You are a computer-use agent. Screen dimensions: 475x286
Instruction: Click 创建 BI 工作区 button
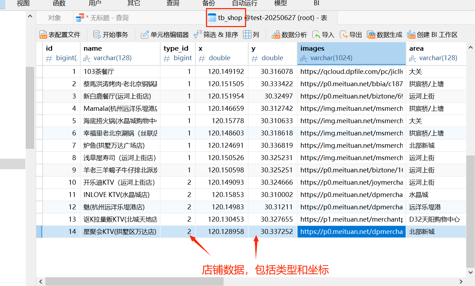pyautogui.click(x=432, y=34)
